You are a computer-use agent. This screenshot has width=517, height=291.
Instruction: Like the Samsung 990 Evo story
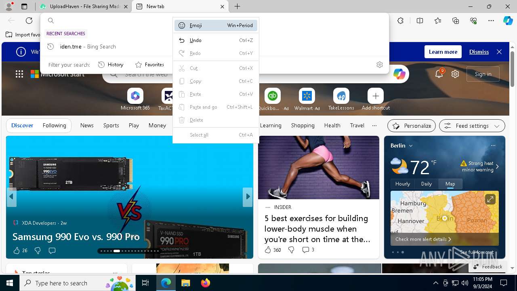(x=17, y=251)
